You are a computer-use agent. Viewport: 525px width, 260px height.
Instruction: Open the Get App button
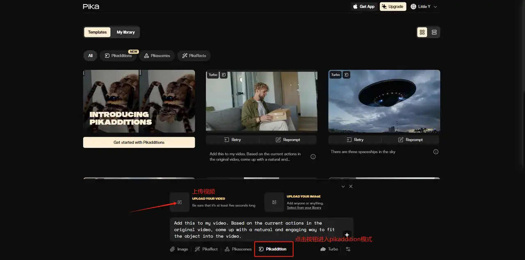coord(364,7)
